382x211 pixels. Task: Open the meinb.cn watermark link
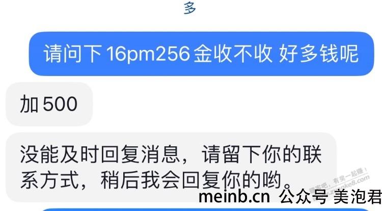click(x=234, y=196)
